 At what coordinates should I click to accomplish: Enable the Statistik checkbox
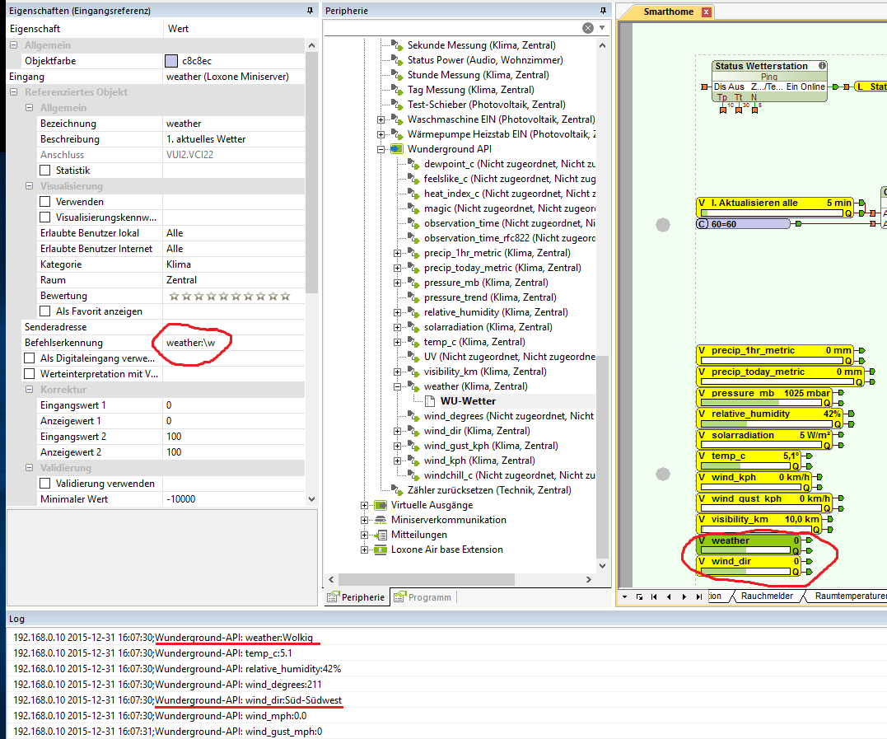[x=45, y=171]
